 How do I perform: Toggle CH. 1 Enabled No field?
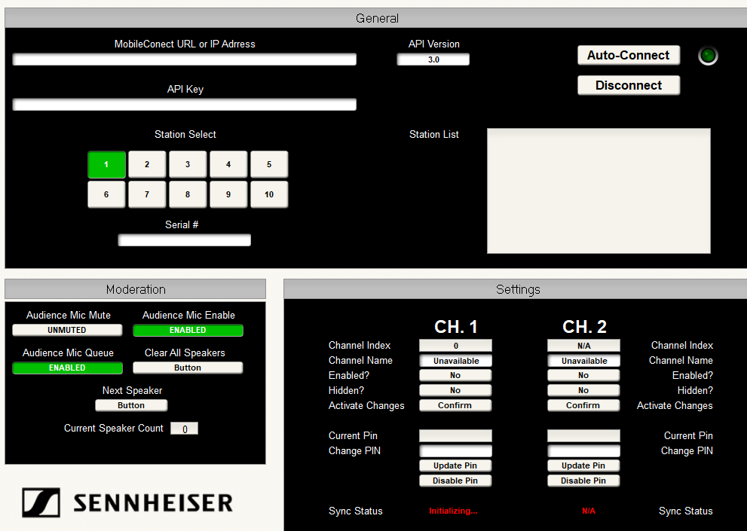455,375
